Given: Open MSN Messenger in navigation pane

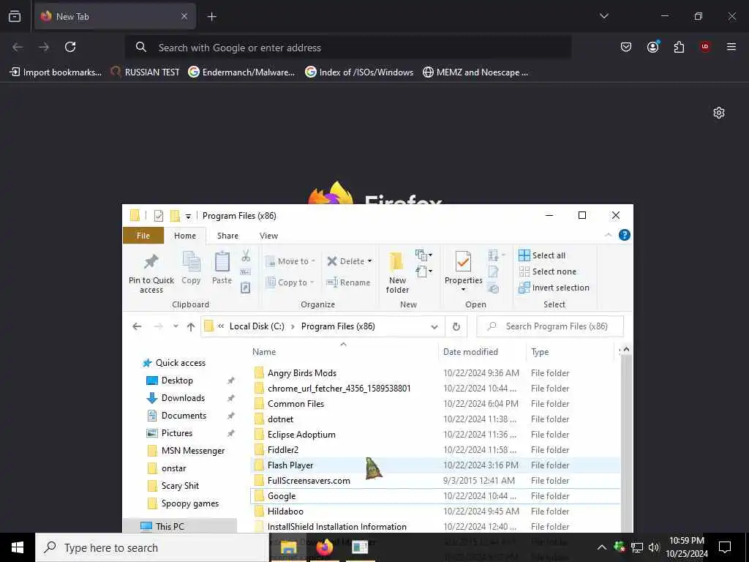Looking at the screenshot, I should click(x=192, y=451).
